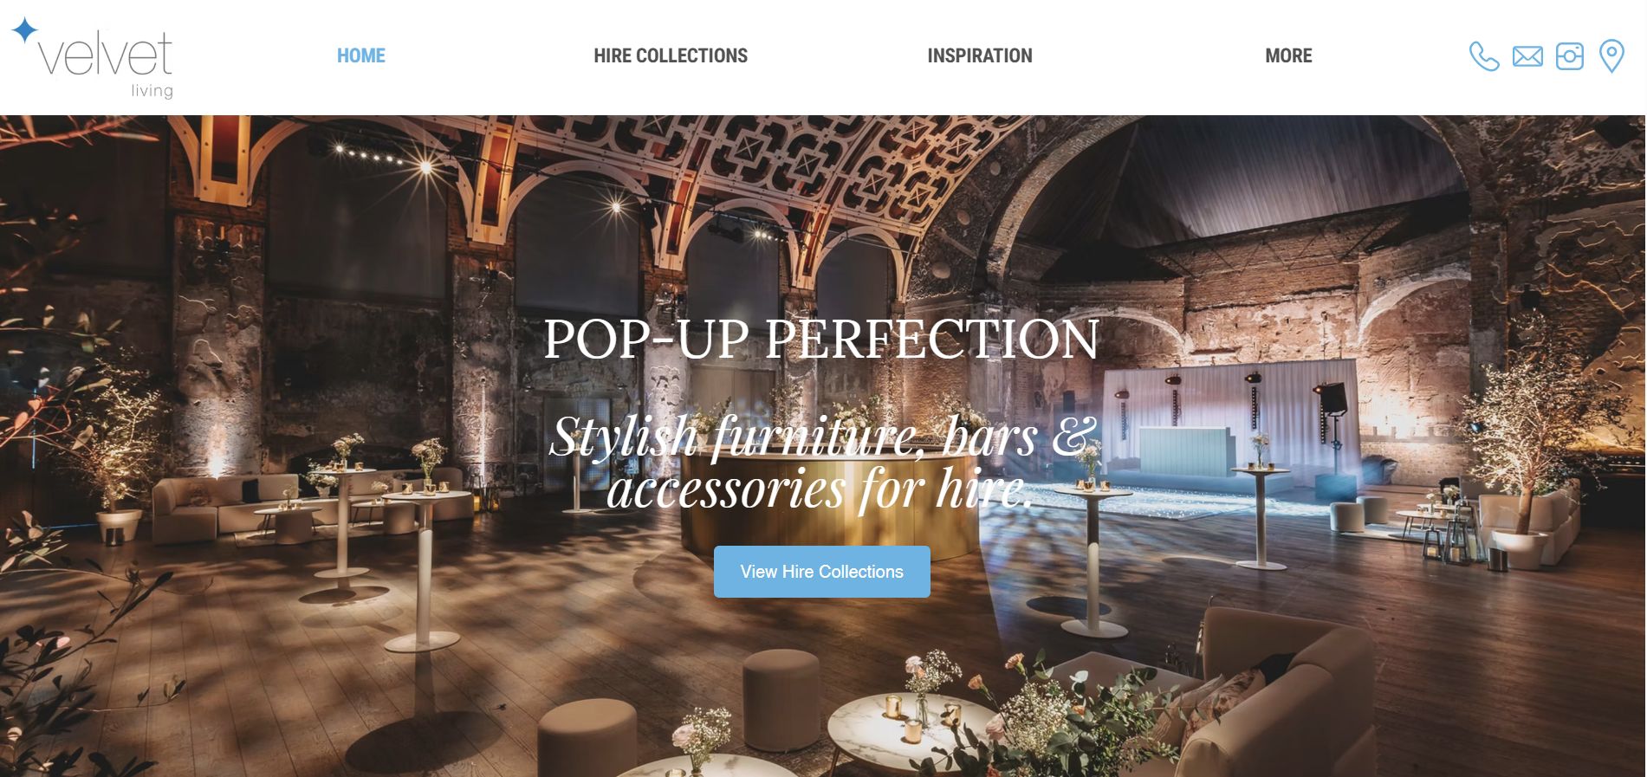The height and width of the screenshot is (777, 1647).
Task: Select the POP-UP PERFECTION headline
Action: coord(821,339)
